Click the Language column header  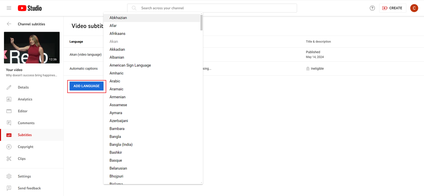tap(76, 42)
